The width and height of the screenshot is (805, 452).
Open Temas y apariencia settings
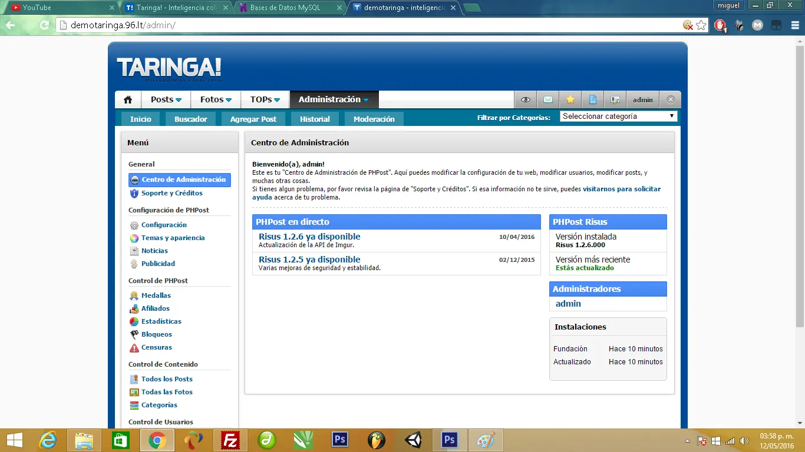point(173,238)
